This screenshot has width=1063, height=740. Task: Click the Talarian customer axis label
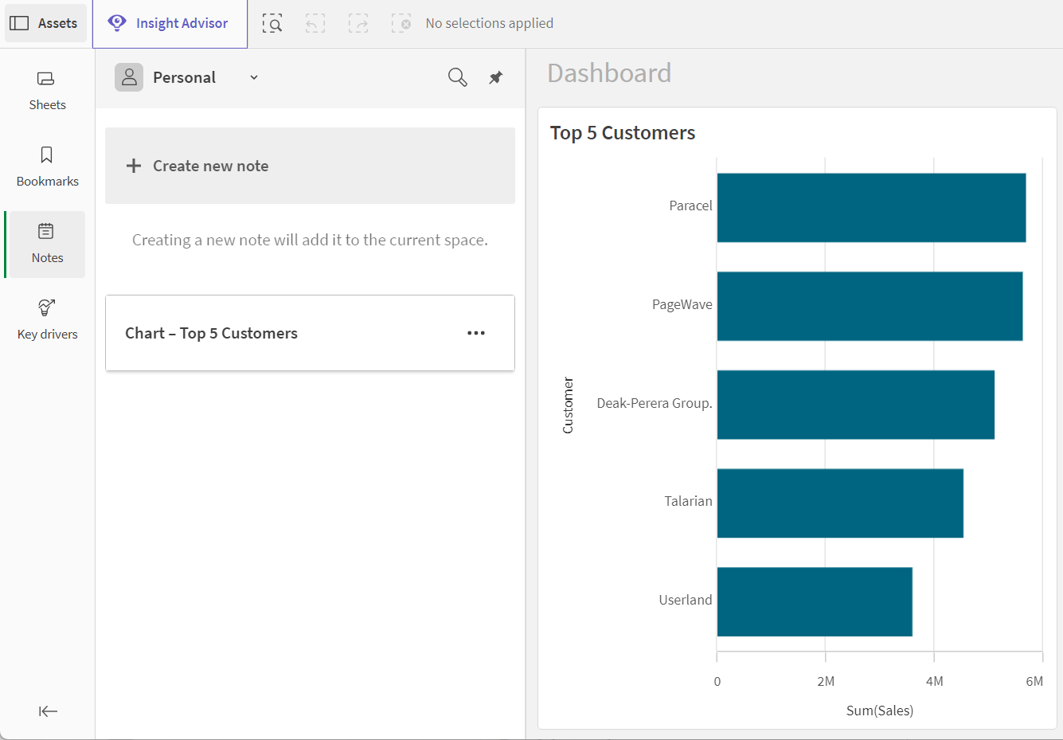click(688, 501)
